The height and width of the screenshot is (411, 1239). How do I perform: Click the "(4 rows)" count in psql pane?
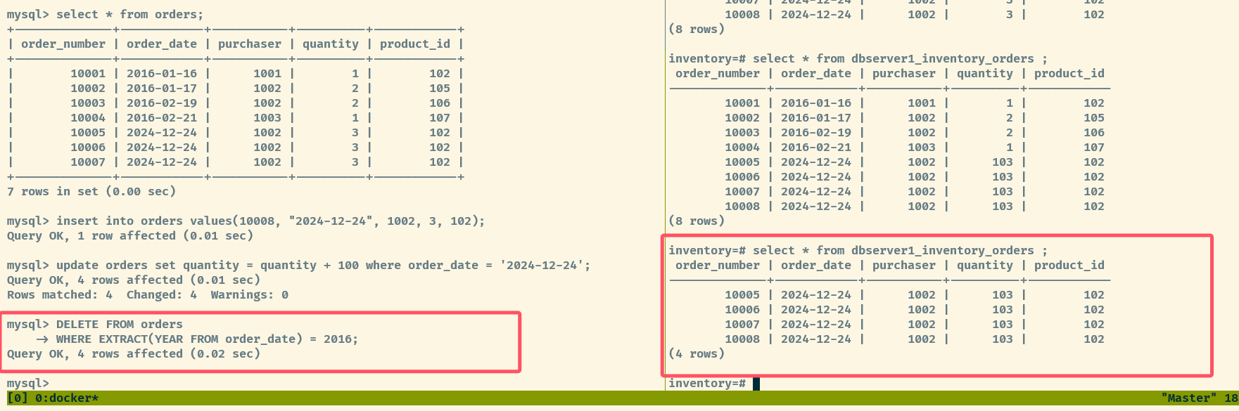click(697, 354)
